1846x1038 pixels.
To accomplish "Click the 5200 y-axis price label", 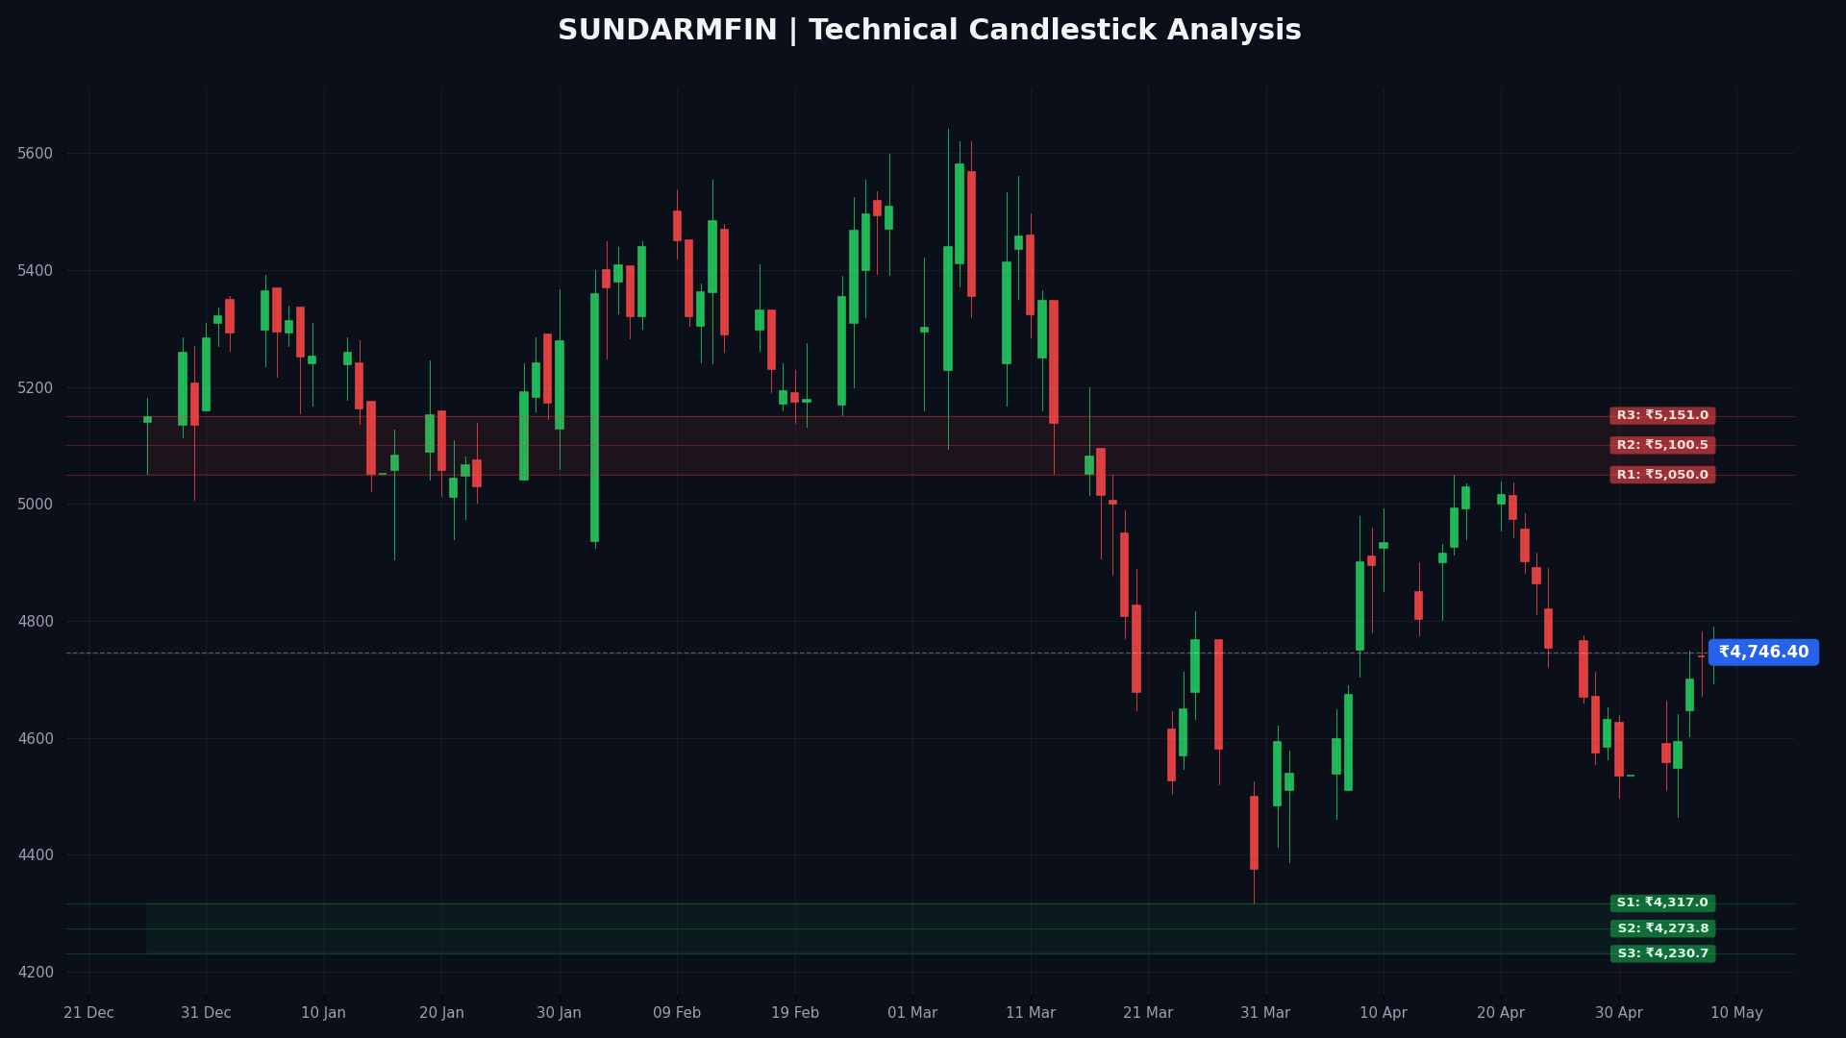I will point(35,388).
